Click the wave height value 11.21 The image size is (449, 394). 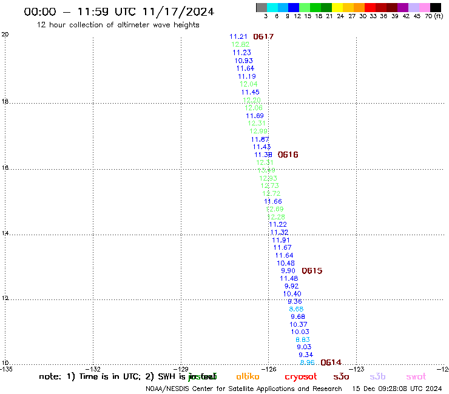[x=238, y=36]
